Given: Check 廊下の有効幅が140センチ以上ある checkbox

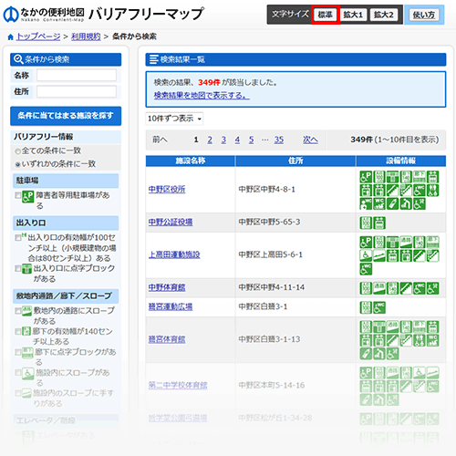Looking at the screenshot, I should (x=18, y=331).
